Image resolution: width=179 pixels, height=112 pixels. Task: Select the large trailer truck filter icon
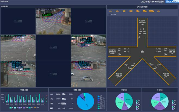coord(150,11)
